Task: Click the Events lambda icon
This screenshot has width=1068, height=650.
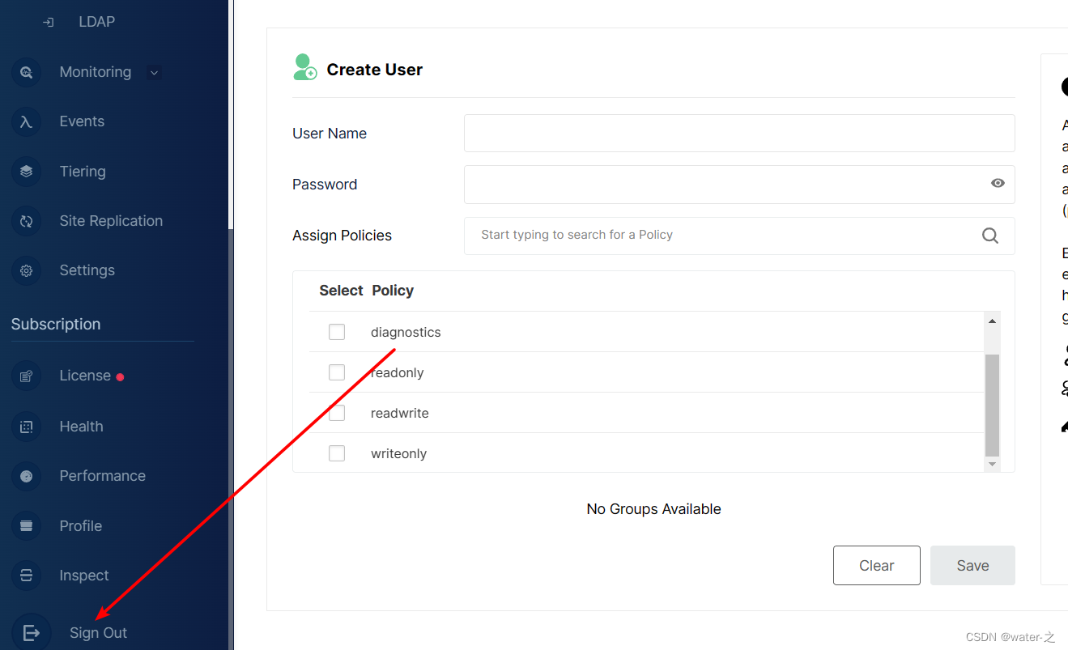Action: 26,121
